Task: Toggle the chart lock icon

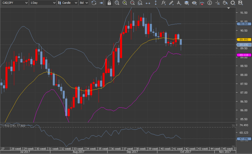Action: [109, 3]
